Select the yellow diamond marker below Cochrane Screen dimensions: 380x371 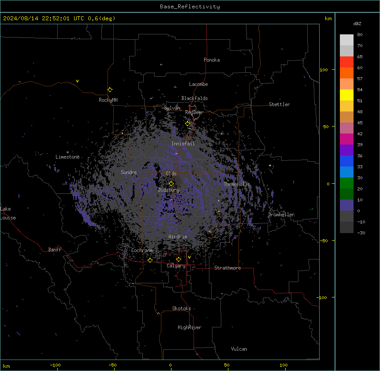coord(150,260)
